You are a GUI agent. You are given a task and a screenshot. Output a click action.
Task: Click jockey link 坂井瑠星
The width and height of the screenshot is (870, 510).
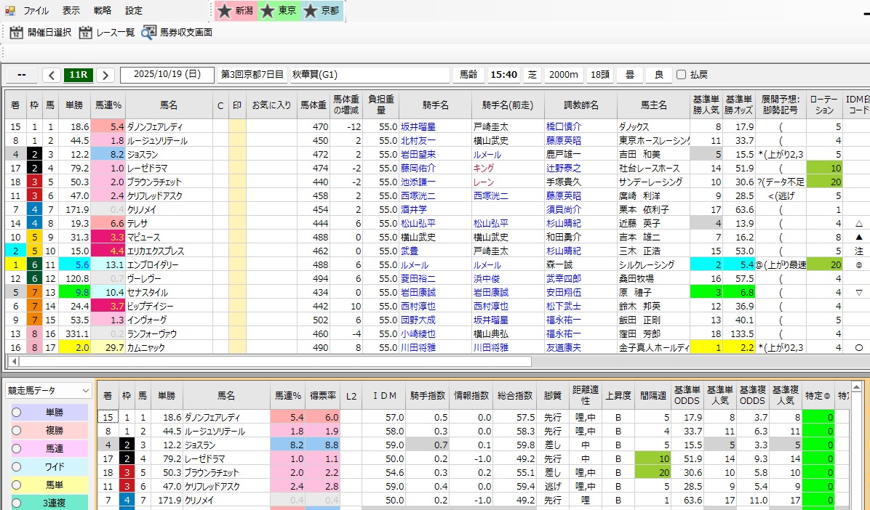(417, 126)
